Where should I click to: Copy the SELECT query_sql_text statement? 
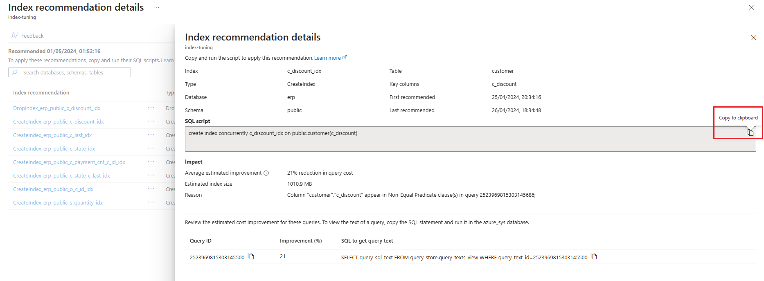(x=594, y=256)
